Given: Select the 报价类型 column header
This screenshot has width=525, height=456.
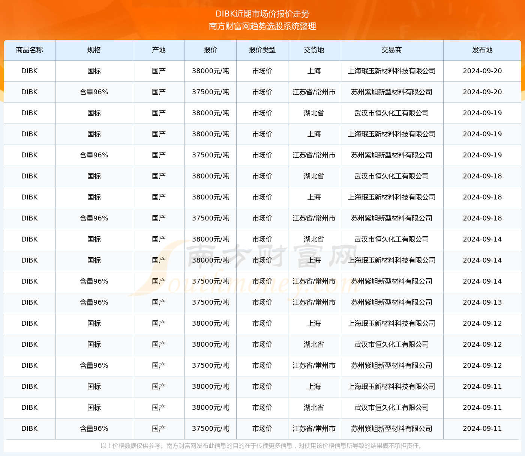Looking at the screenshot, I should (x=262, y=50).
